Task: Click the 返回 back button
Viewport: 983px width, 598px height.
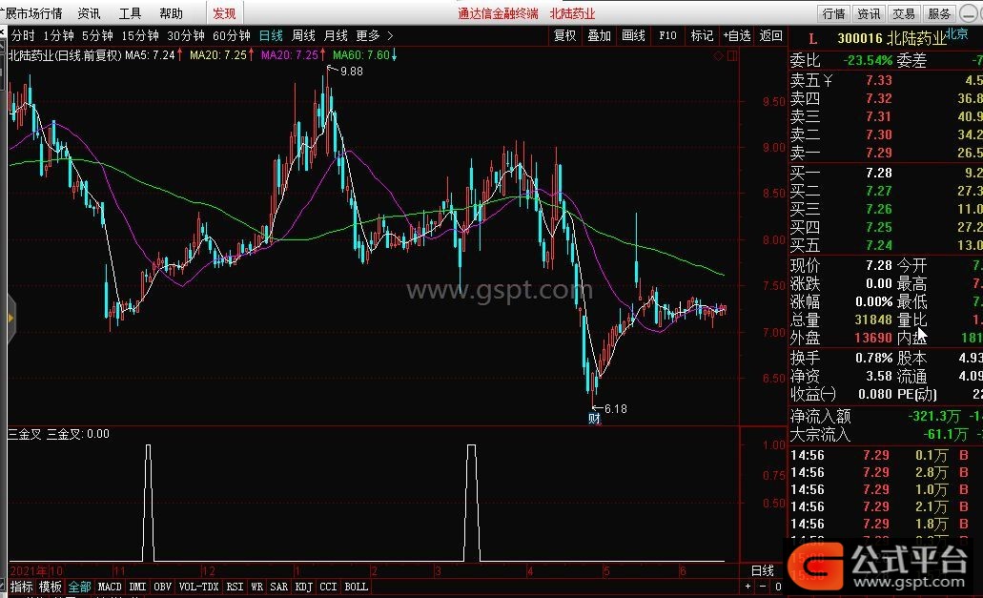Action: (770, 35)
